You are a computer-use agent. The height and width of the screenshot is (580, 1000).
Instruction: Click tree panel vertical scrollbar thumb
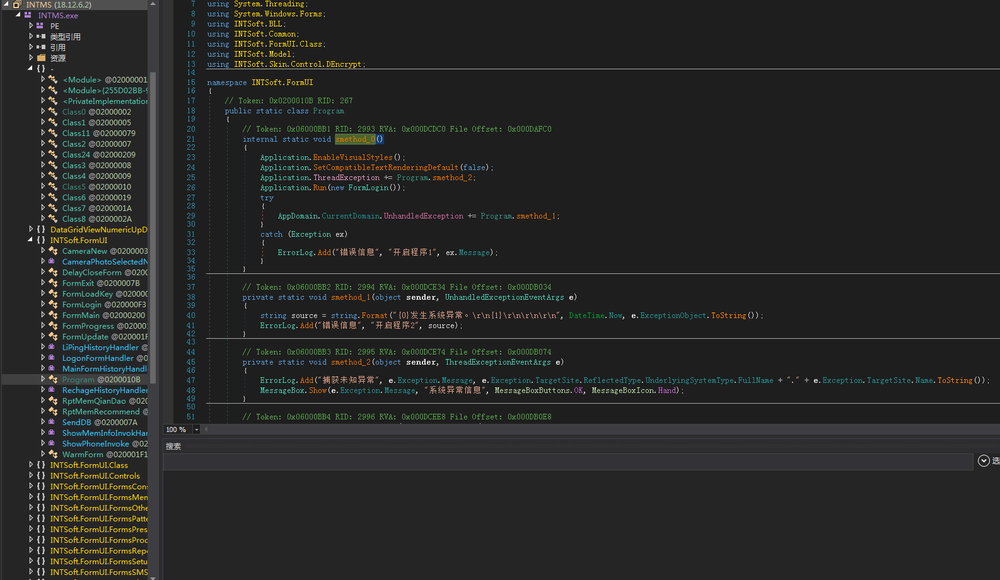[153, 227]
